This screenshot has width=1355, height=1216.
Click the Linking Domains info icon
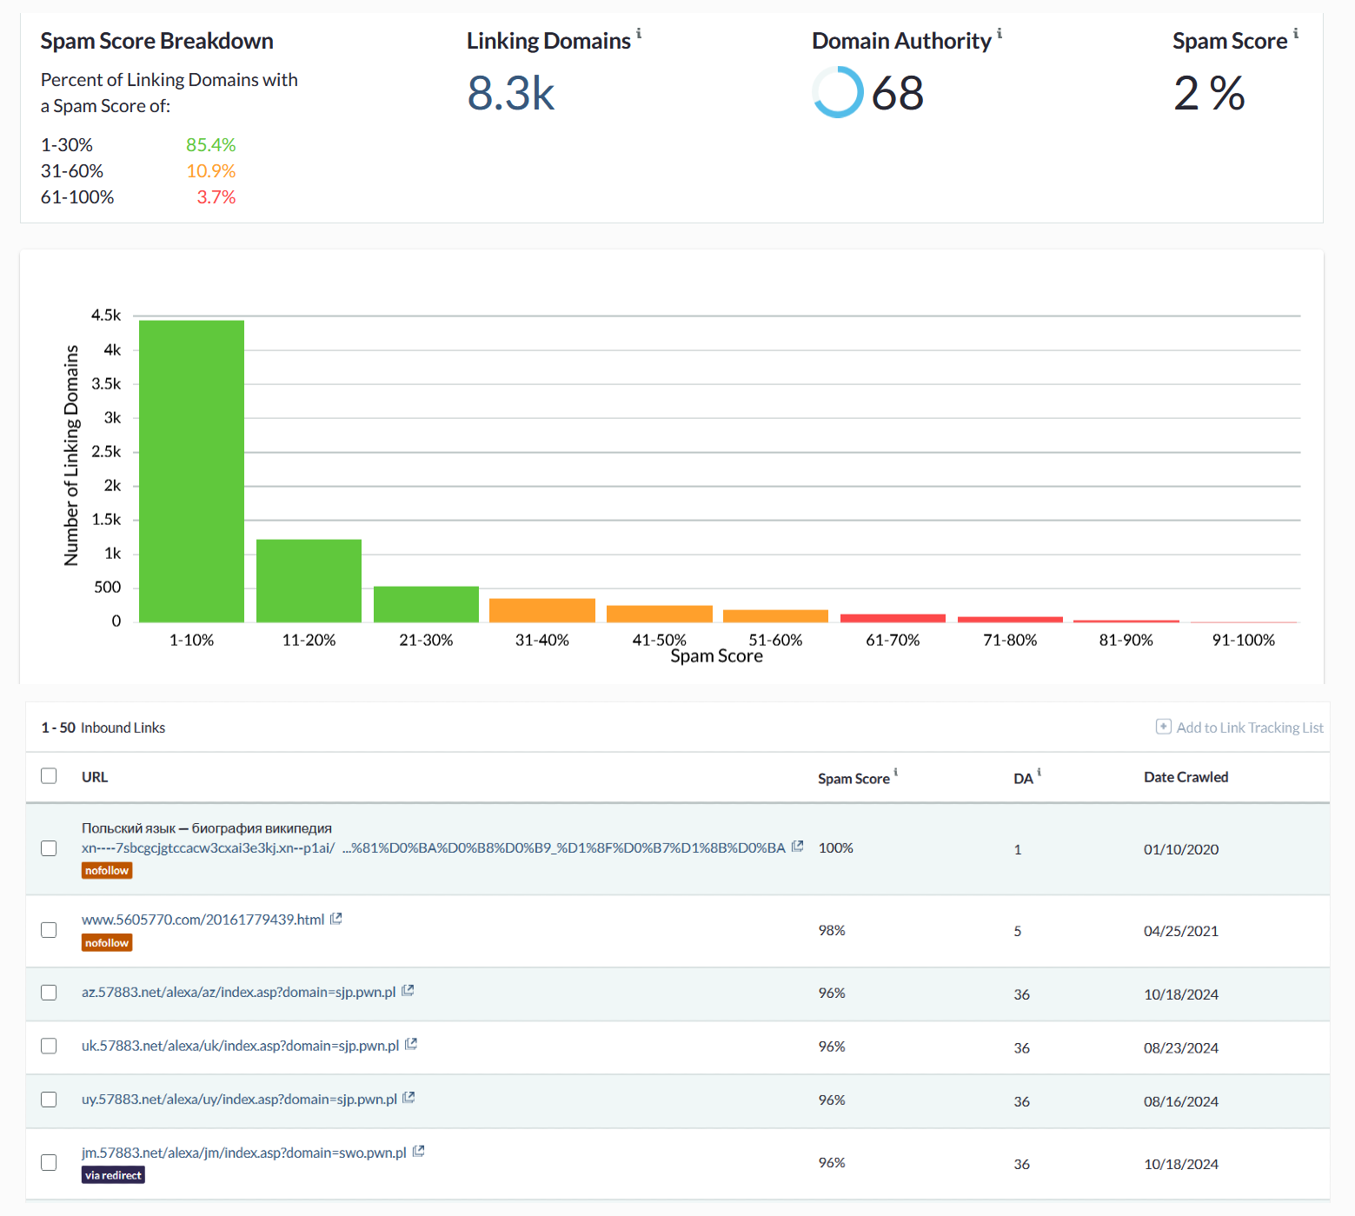(639, 33)
